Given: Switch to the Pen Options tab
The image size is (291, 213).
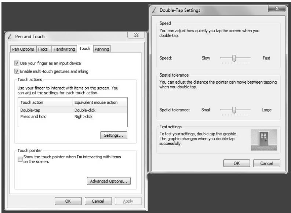Looking at the screenshot, I should tap(23, 49).
